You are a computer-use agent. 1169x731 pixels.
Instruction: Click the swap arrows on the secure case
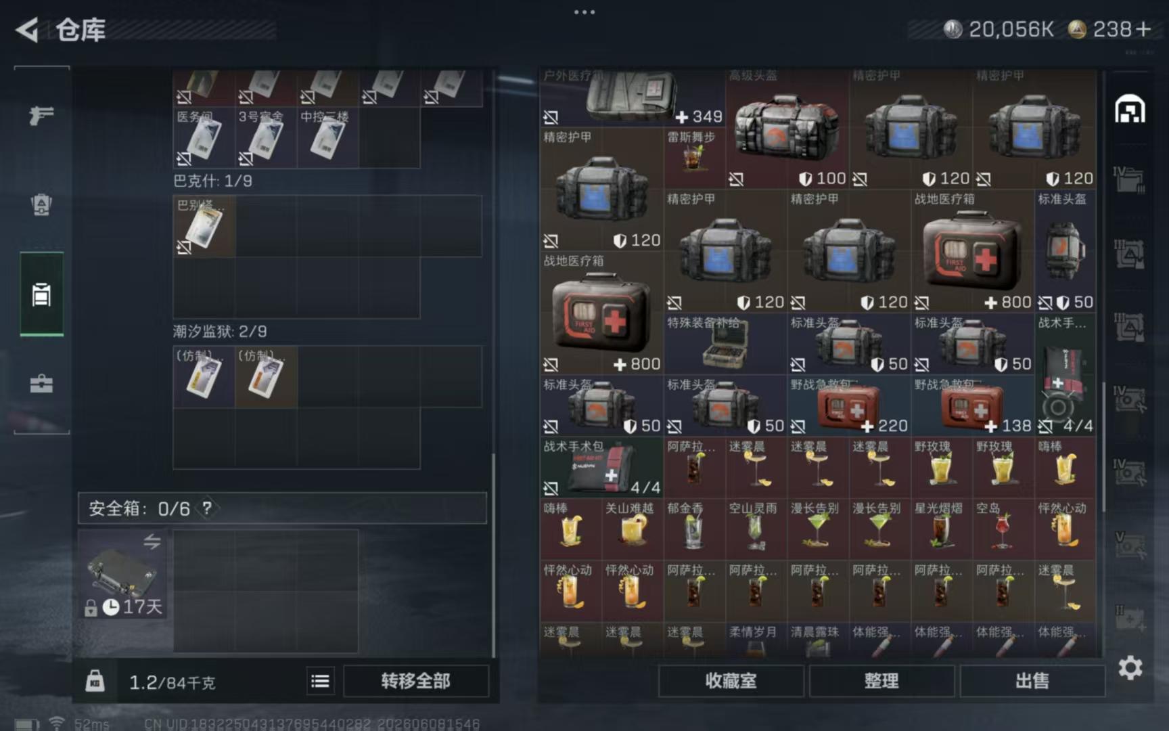(152, 541)
